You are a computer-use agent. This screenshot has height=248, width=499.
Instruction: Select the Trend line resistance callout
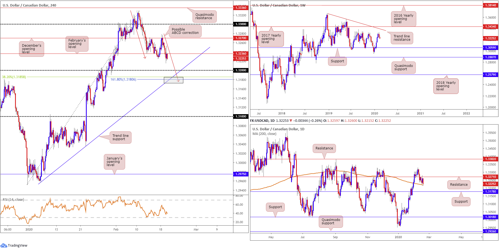402,38
